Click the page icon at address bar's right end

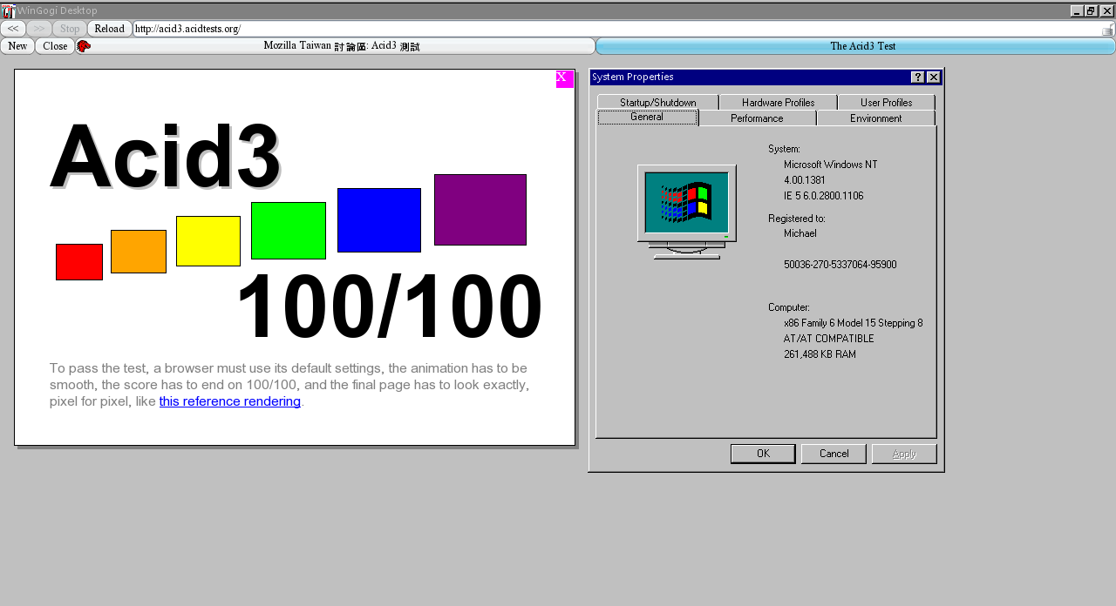[x=1107, y=30]
